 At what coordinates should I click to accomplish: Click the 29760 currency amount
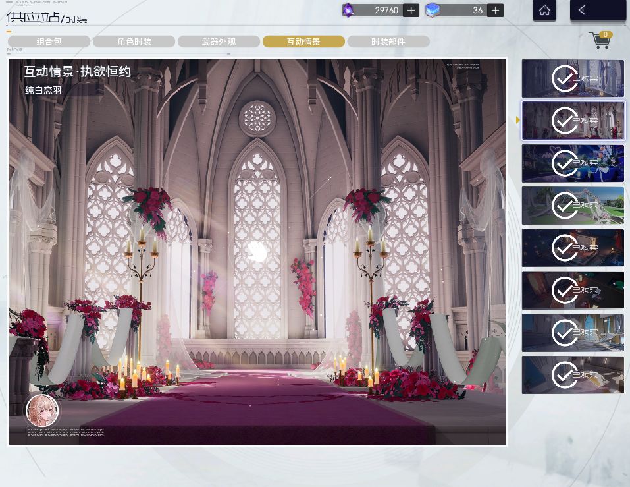tap(386, 11)
